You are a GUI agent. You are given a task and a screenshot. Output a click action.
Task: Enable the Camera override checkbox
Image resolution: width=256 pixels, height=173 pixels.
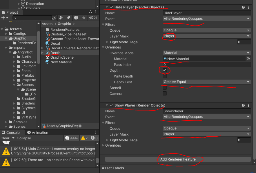click(x=165, y=93)
